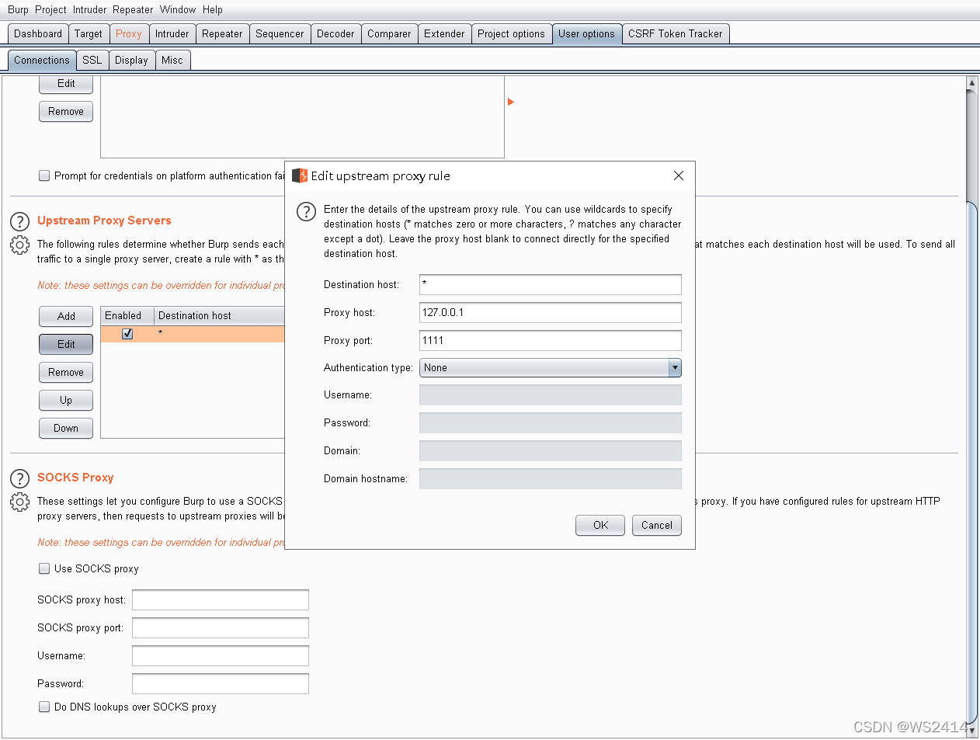980x740 pixels.
Task: Open settings gear for SOCKS Proxy
Action: (19, 502)
